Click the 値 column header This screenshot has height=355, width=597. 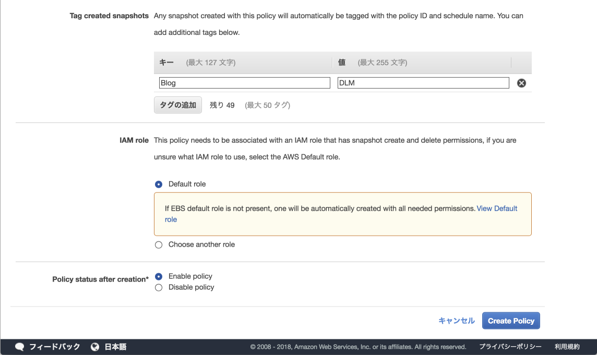click(342, 62)
